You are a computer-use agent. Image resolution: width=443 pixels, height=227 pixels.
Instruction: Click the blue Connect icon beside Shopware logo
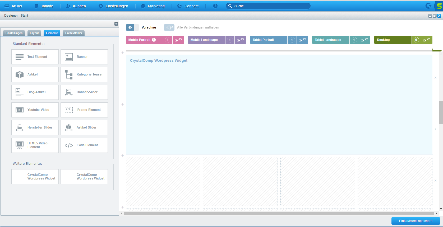428,6
